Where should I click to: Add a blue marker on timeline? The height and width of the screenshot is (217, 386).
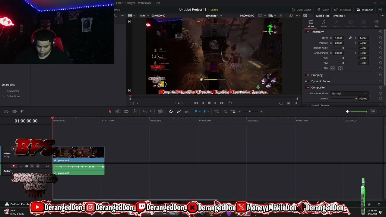tap(204, 112)
